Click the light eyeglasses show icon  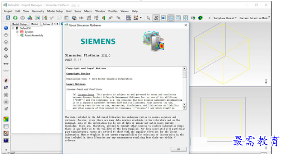pyautogui.click(x=6, y=71)
